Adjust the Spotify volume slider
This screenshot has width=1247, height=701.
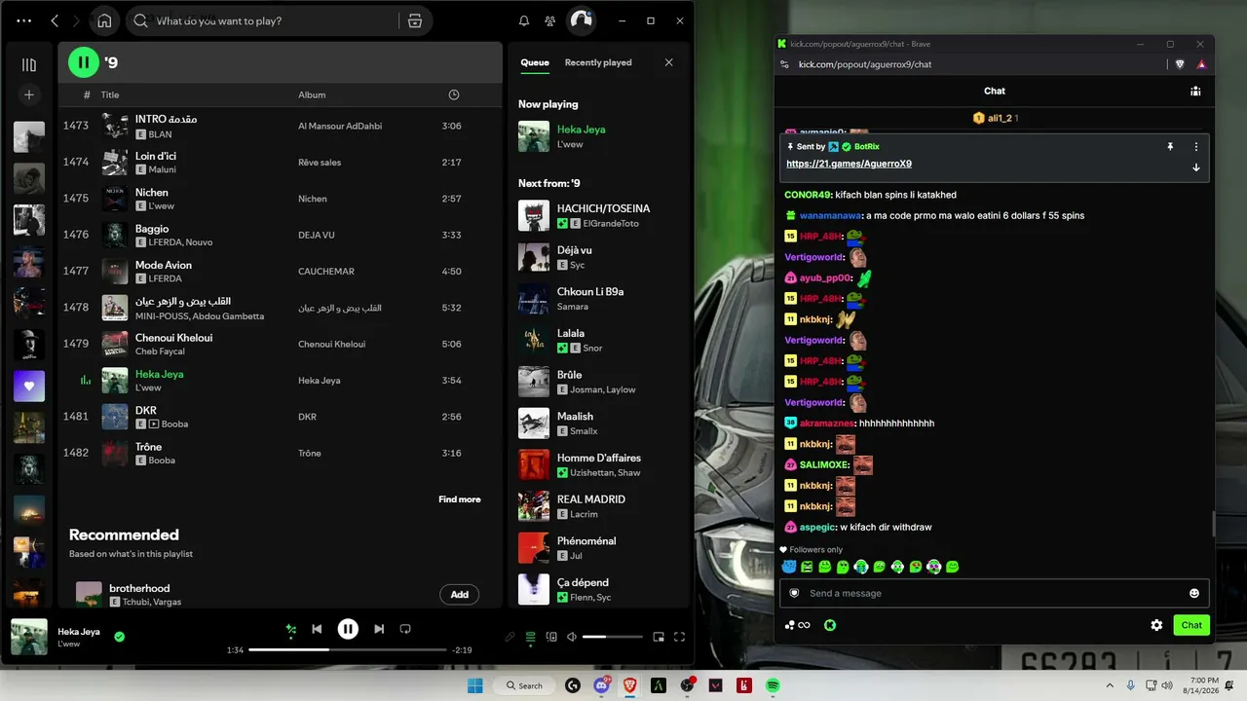pyautogui.click(x=613, y=637)
